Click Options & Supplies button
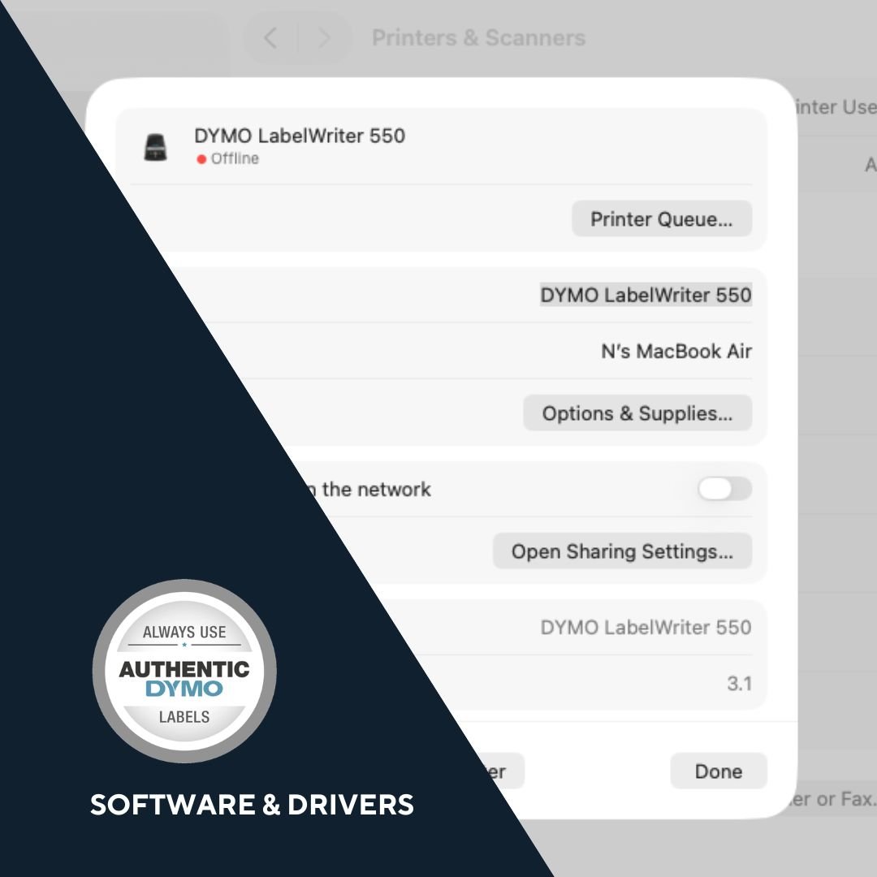The image size is (877, 877). pyautogui.click(x=637, y=413)
